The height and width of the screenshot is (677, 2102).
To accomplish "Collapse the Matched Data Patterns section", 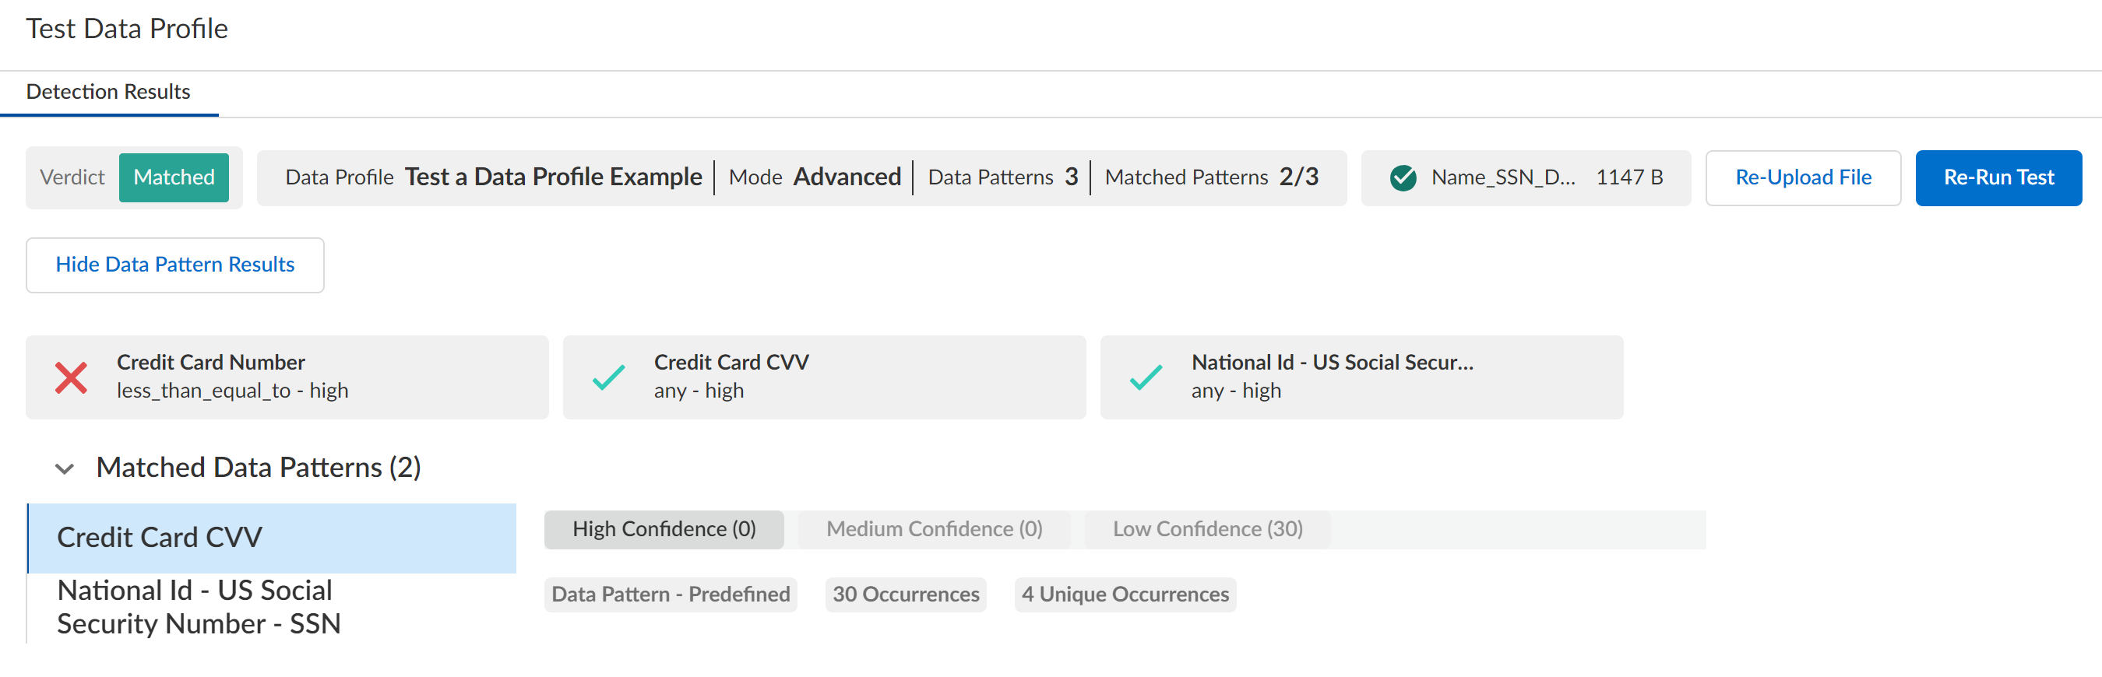I will coord(65,468).
